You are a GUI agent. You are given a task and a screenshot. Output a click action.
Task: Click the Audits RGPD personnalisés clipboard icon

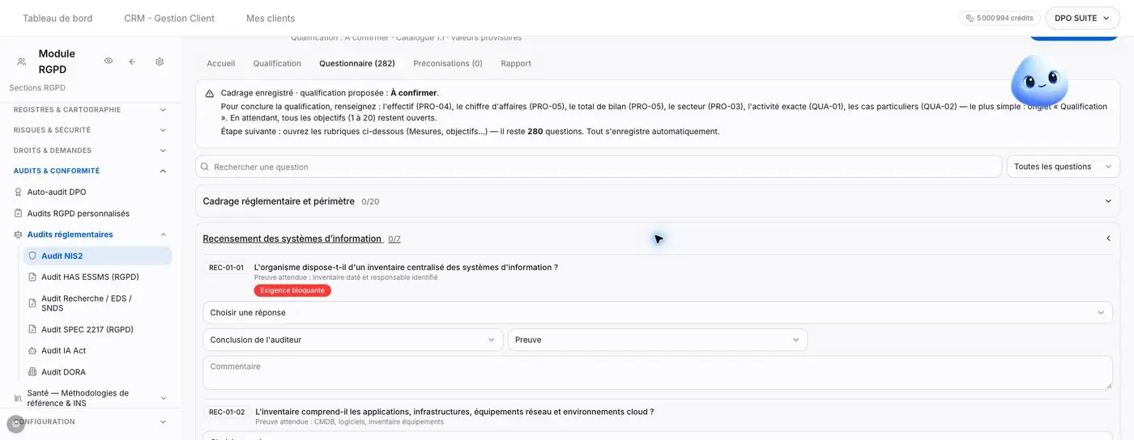click(x=19, y=214)
